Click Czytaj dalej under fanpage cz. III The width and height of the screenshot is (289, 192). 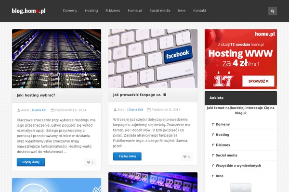tap(127, 156)
